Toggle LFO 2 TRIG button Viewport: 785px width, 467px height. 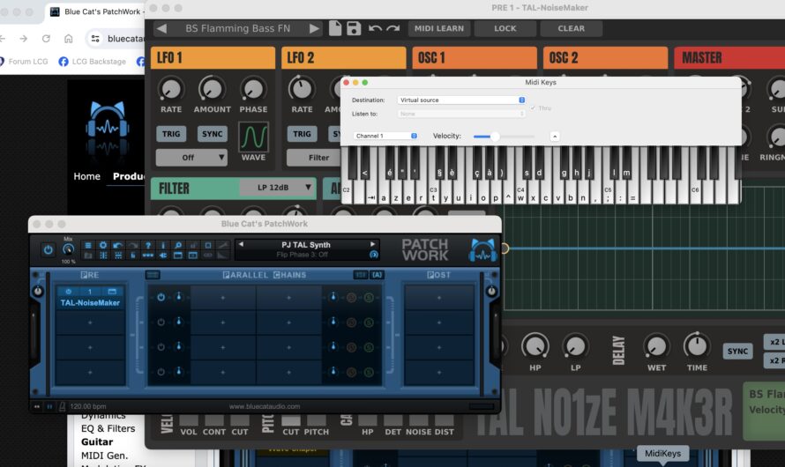pos(302,134)
